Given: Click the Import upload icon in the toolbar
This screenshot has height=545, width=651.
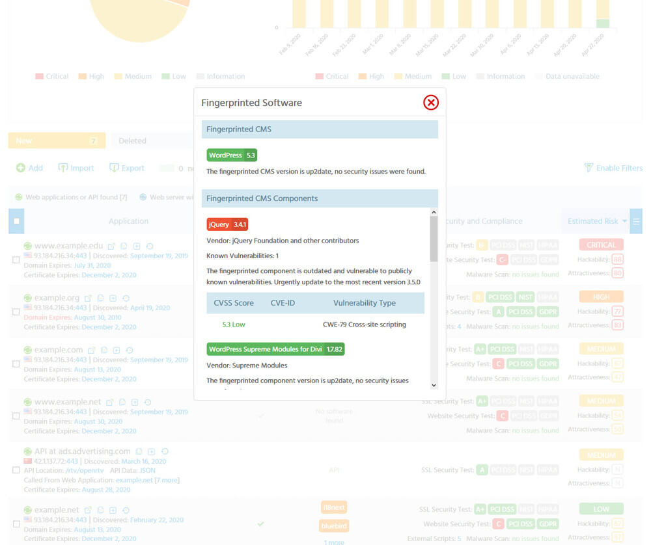Looking at the screenshot, I should point(62,168).
